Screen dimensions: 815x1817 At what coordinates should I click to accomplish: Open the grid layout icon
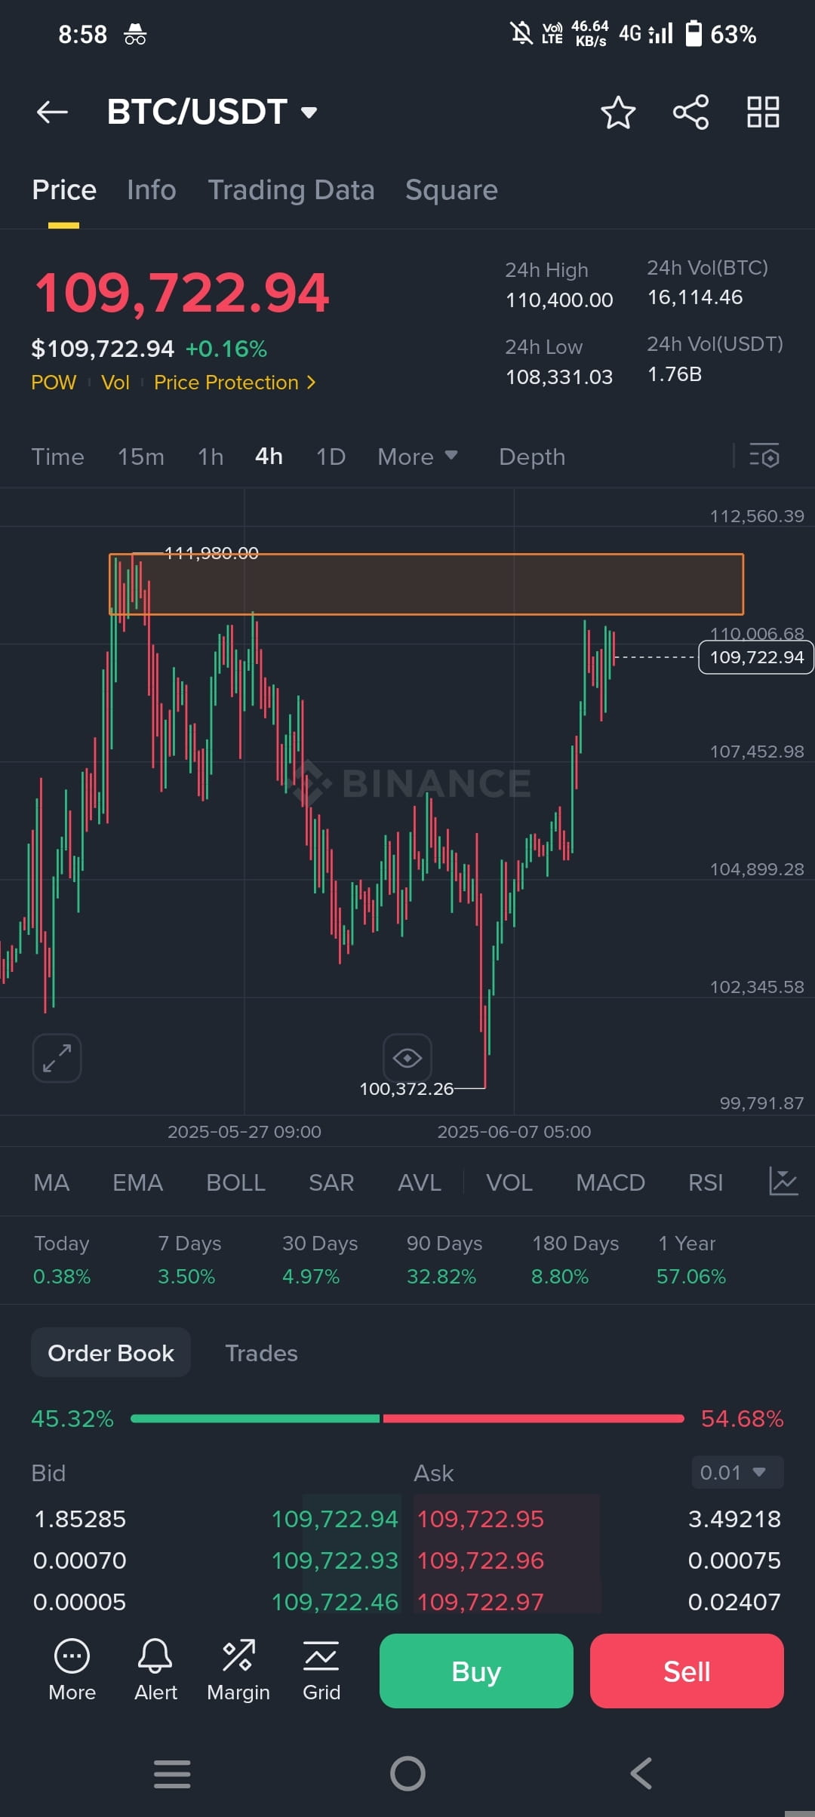click(x=763, y=112)
